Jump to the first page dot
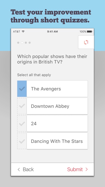The image size is (105, 187). pyautogui.click(x=18, y=43)
